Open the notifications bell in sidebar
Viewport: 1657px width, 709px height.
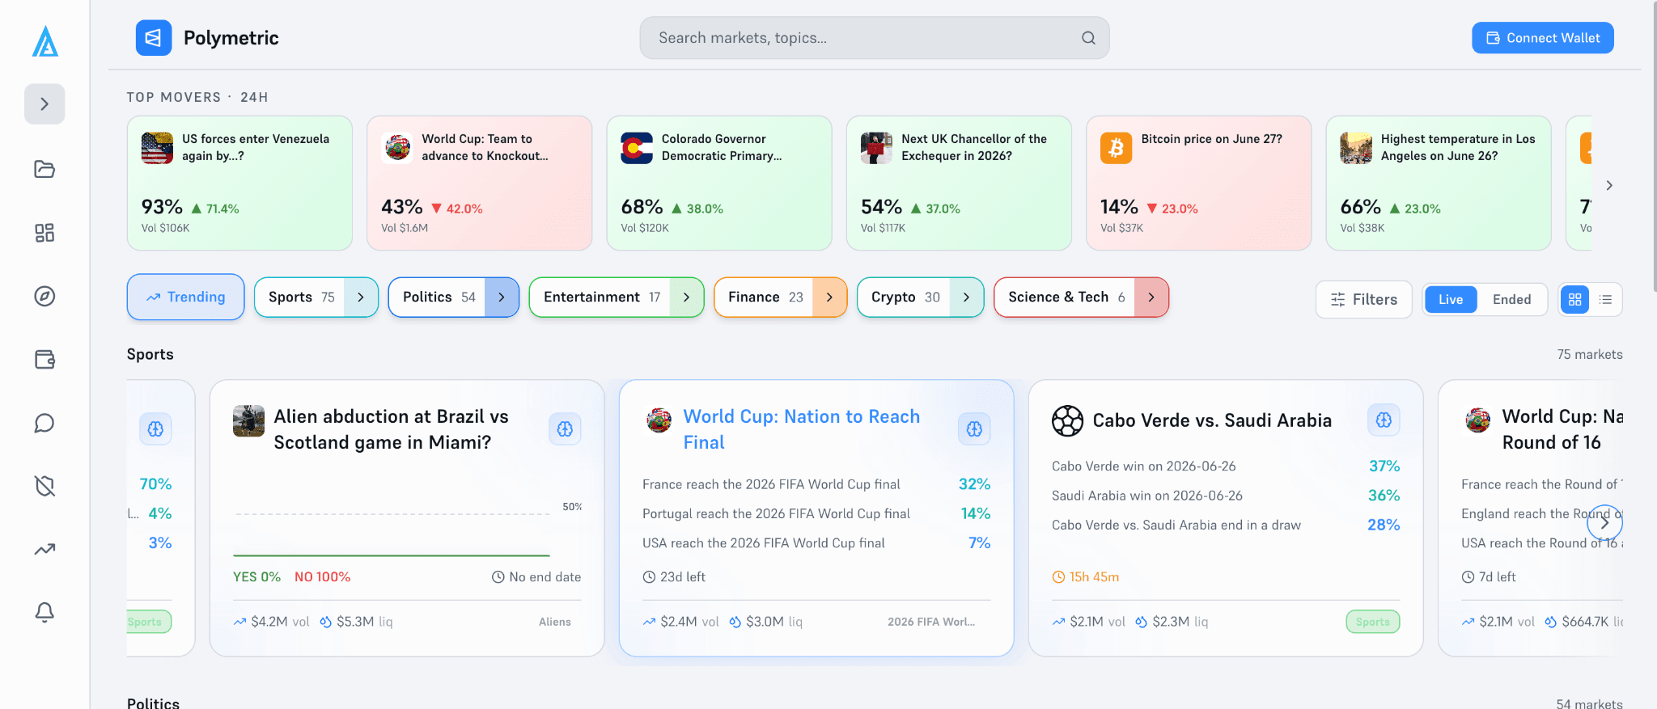44,612
